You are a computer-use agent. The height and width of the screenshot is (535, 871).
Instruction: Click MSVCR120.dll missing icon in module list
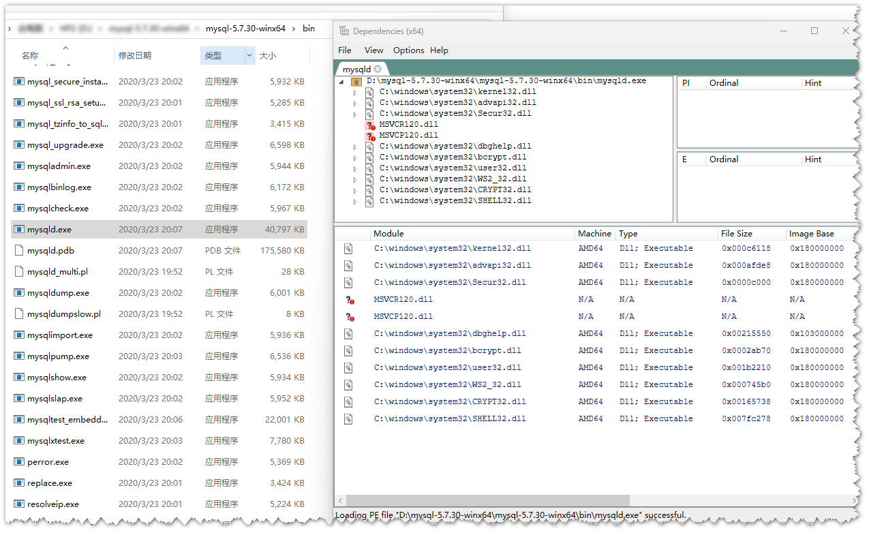point(350,300)
